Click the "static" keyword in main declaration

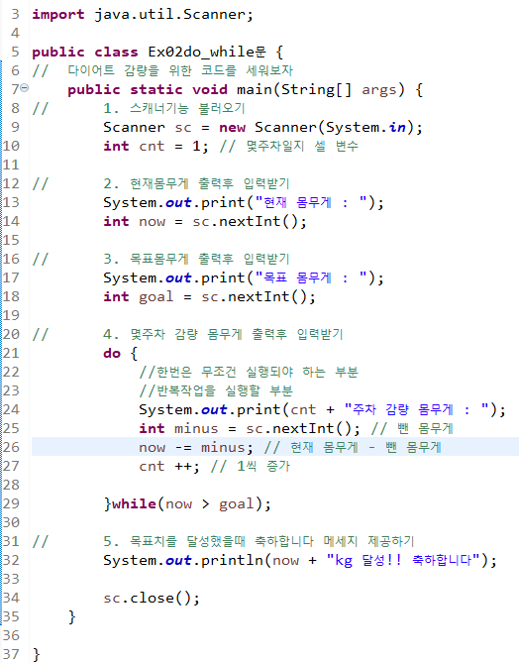[x=156, y=89]
